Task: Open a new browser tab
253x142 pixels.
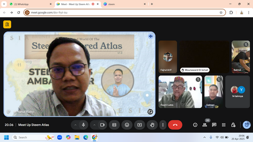Action: (x=152, y=4)
